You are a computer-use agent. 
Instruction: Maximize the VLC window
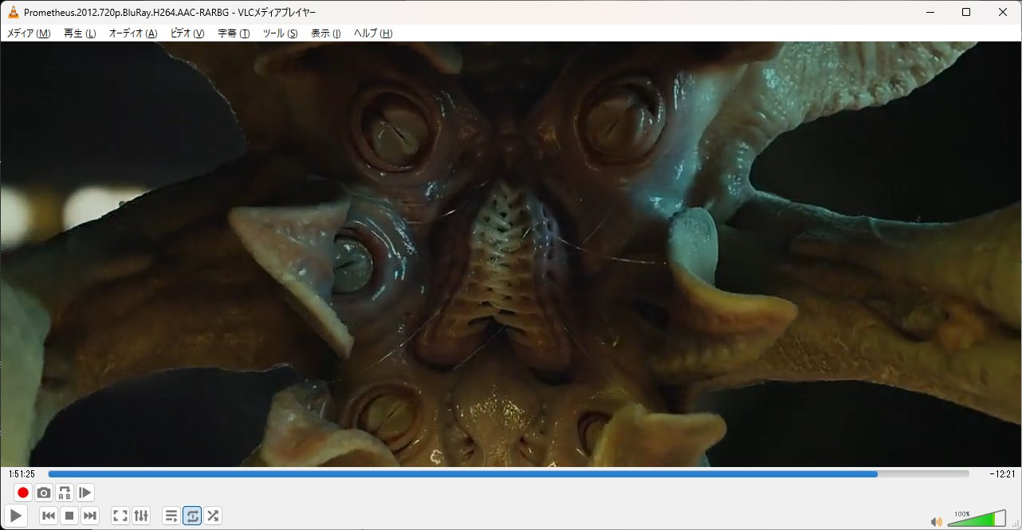pyautogui.click(x=966, y=12)
